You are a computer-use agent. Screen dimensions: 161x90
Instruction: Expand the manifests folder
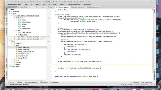(x=10, y=11)
